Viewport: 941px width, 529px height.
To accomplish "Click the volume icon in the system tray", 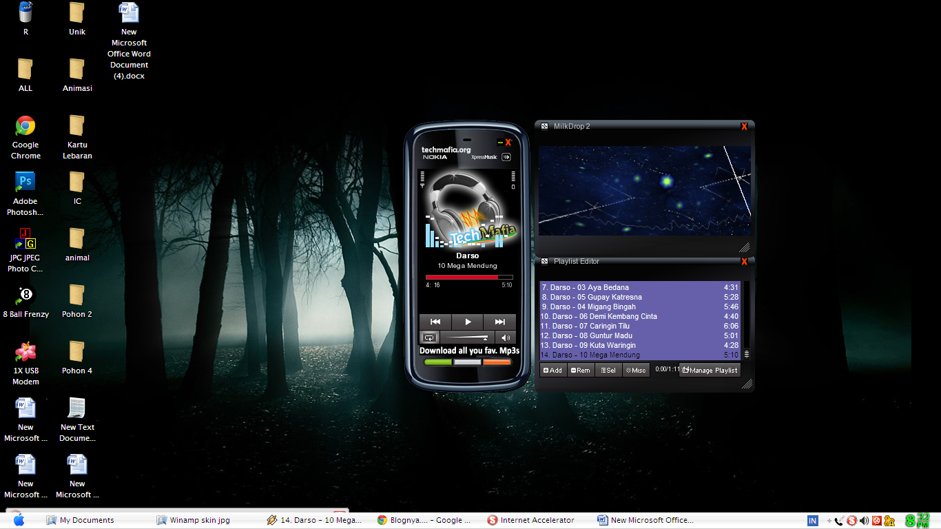I will 863,520.
